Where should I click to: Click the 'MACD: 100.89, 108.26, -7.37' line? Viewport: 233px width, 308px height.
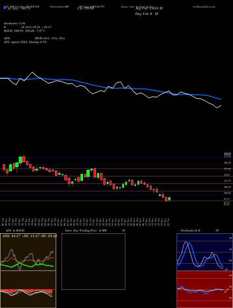[25, 31]
